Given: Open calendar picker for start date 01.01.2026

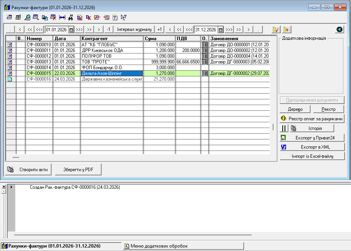Looking at the screenshot, I should coord(71,30).
